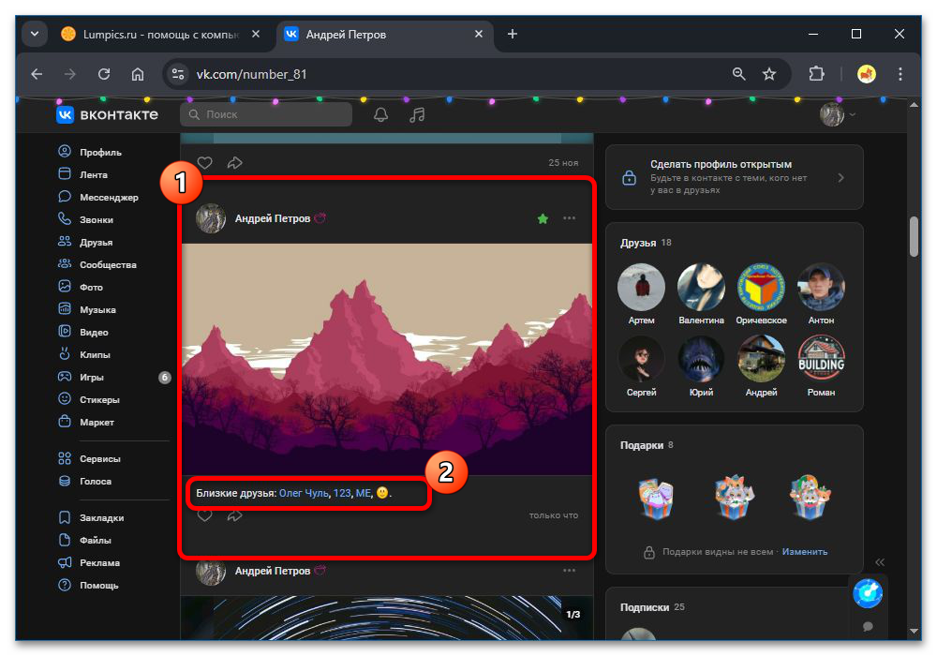Click the Стикеры smiley icon
This screenshot has height=656, width=937.
(x=65, y=399)
